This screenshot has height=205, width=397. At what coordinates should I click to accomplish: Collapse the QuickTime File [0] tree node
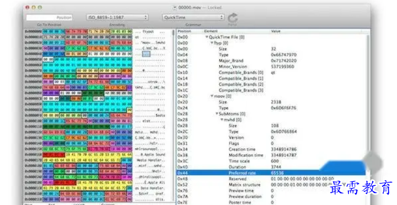[207, 37]
